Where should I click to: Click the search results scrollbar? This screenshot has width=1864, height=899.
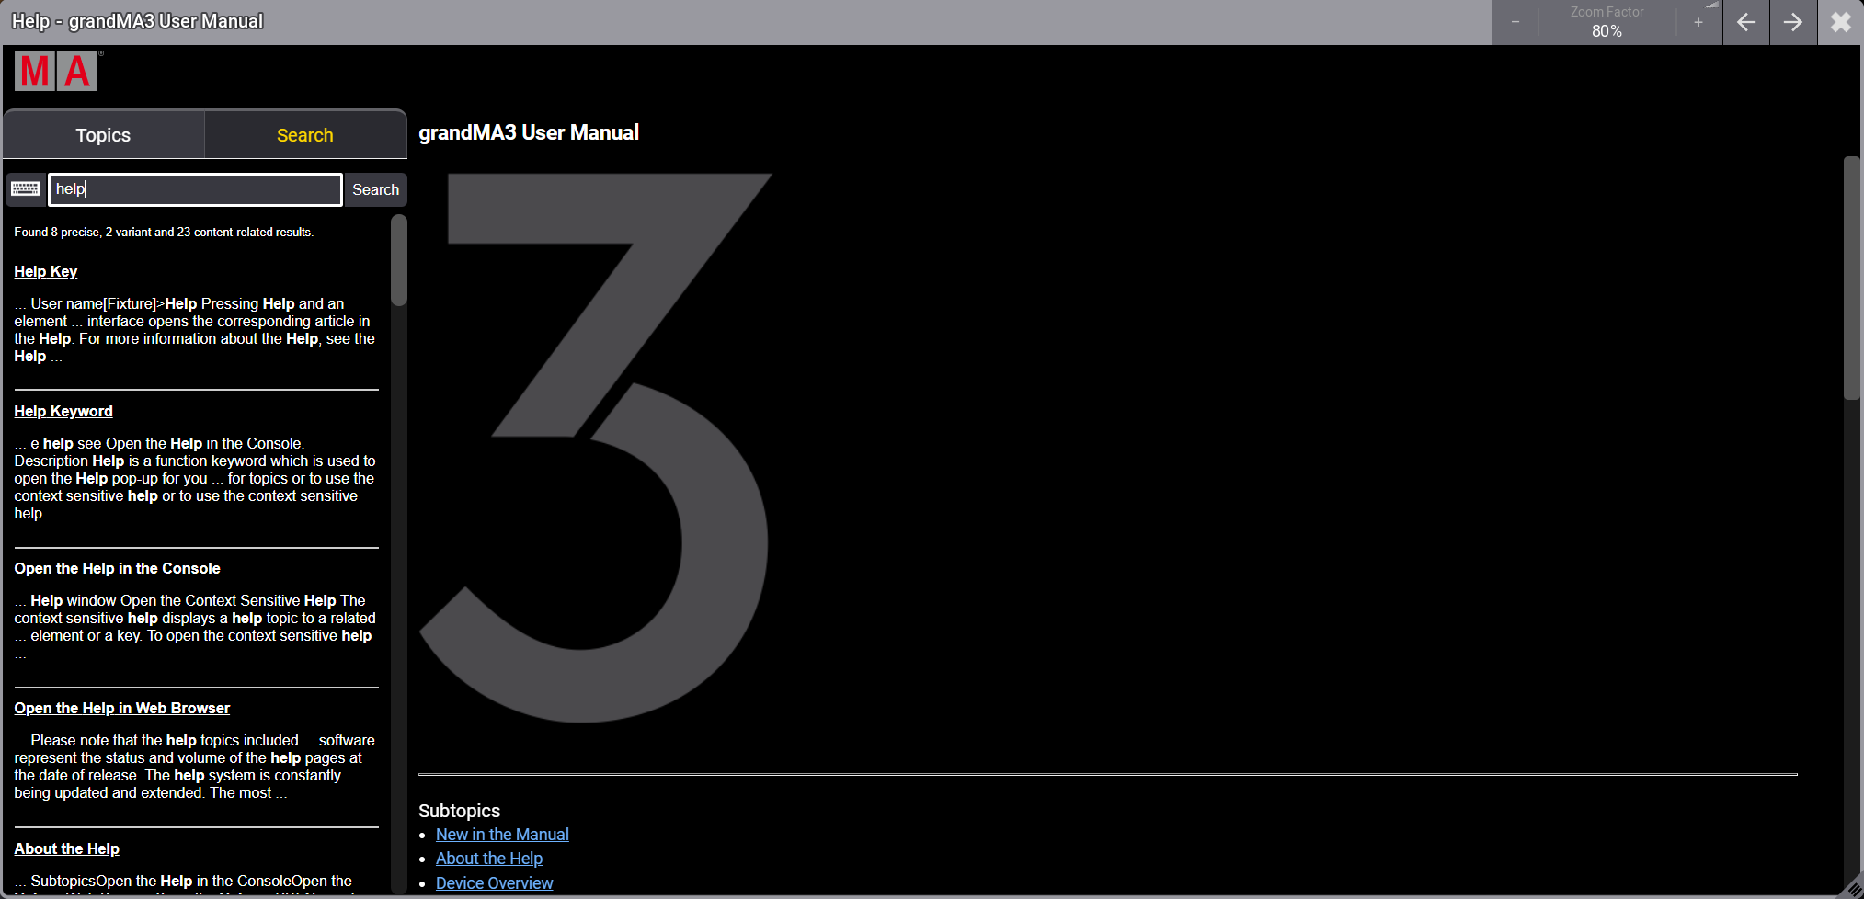click(x=398, y=261)
